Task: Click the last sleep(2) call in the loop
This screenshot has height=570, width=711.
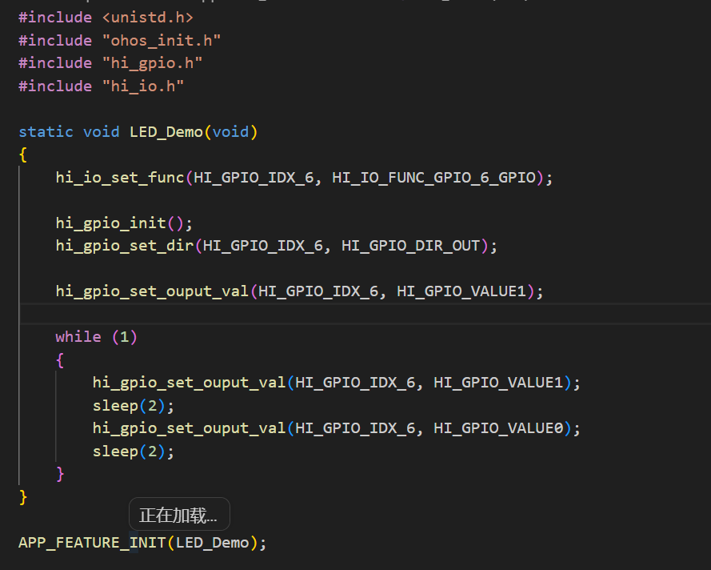Action: pyautogui.click(x=133, y=451)
